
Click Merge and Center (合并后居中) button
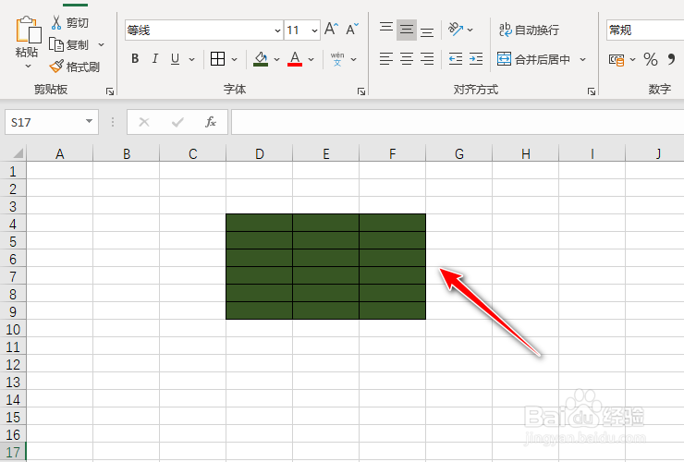pyautogui.click(x=534, y=59)
